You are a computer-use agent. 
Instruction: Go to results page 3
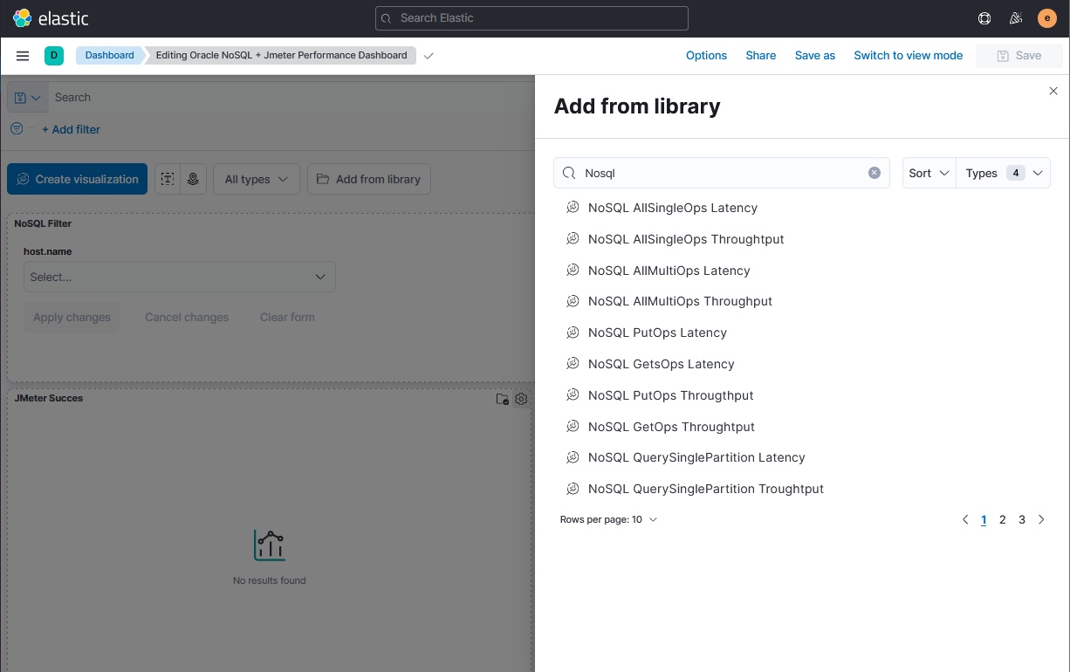tap(1022, 519)
